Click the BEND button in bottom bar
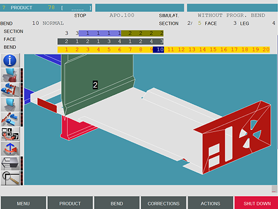Viewport: 278px width, 209px height. click(117, 203)
